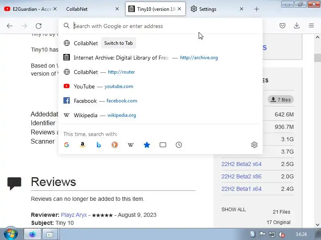Viewport: 321px width, 240px height.
Task: Click the muted volume tray icon
Action: pyautogui.click(x=282, y=234)
